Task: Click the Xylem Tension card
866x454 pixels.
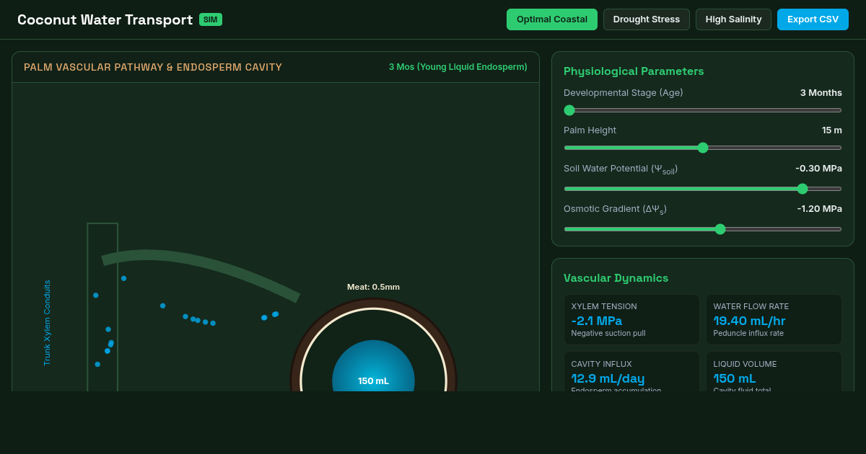Action: coord(631,319)
